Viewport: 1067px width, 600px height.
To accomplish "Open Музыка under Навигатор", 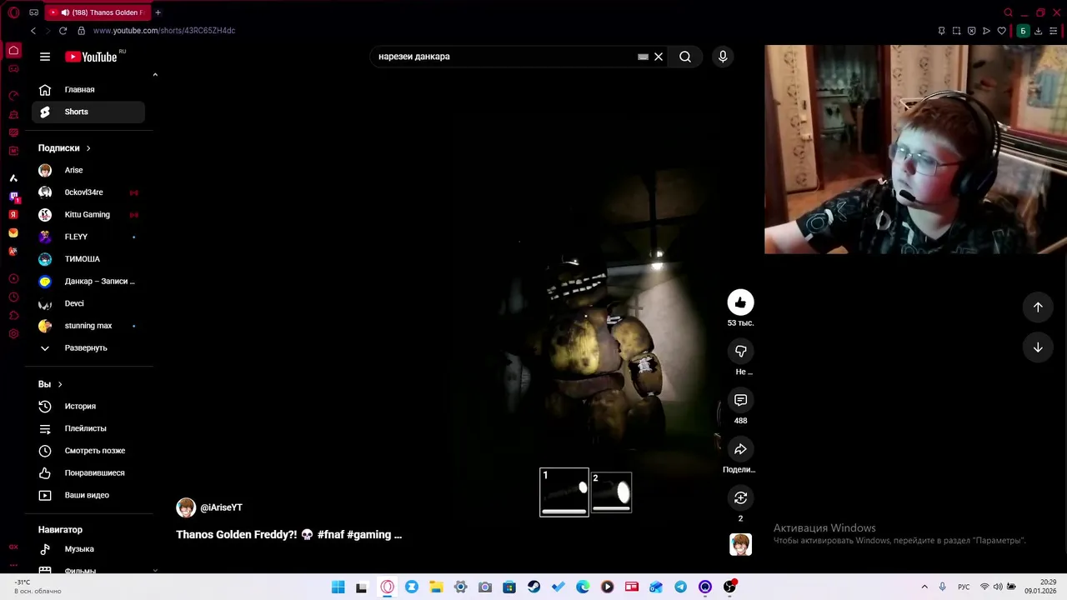I will 88,549.
